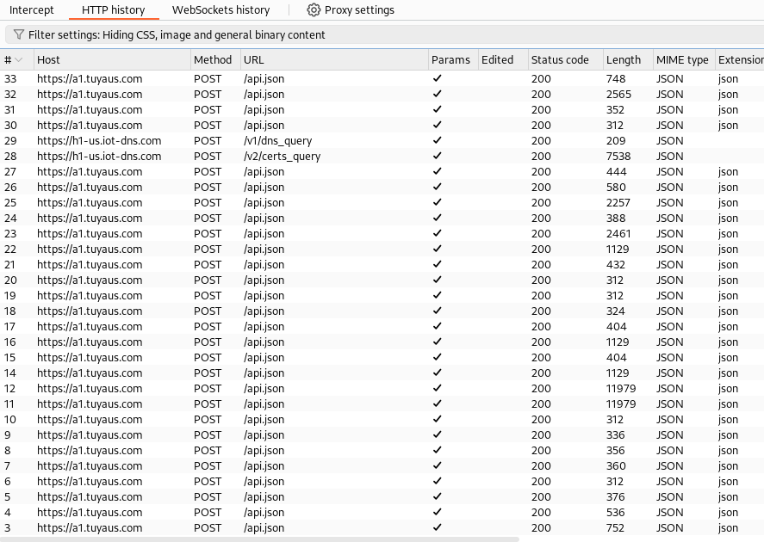764x542 pixels.
Task: Click the Params checkmark on request 33
Action: (437, 78)
